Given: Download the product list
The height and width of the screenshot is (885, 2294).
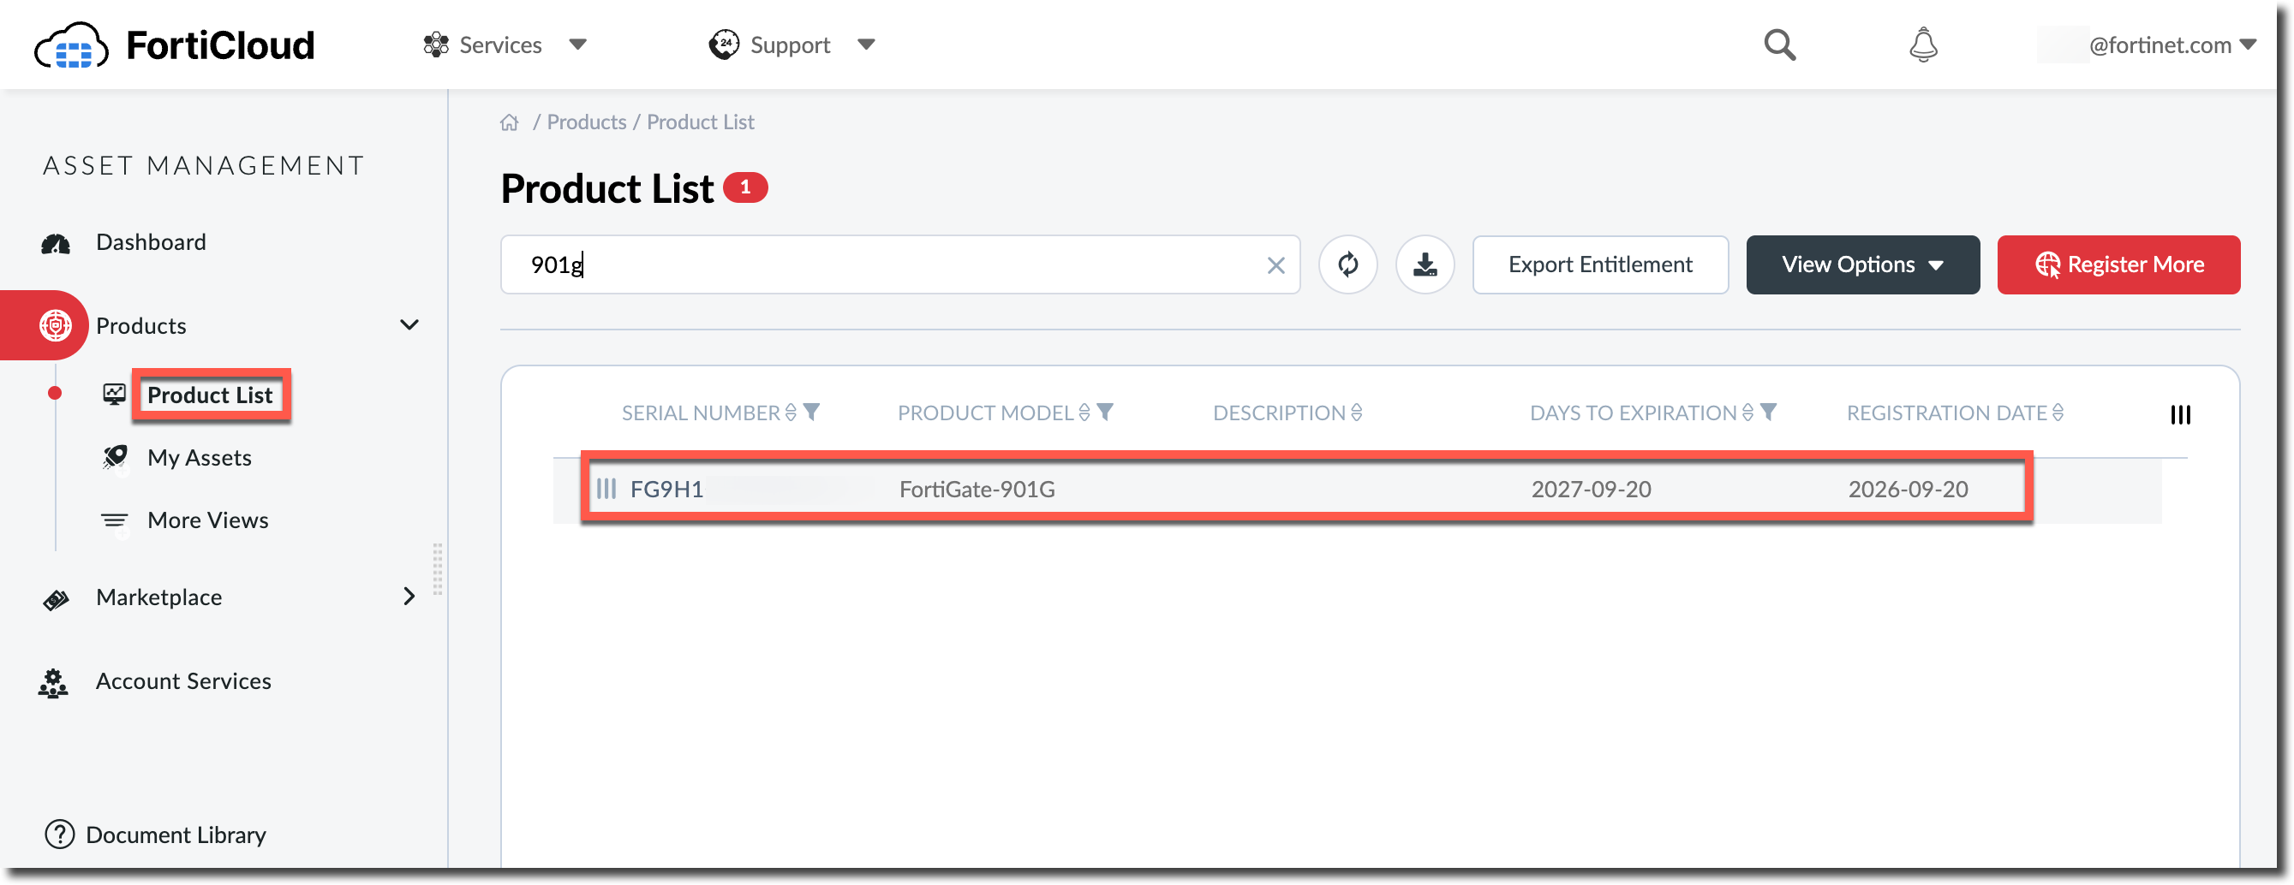Looking at the screenshot, I should point(1424,265).
